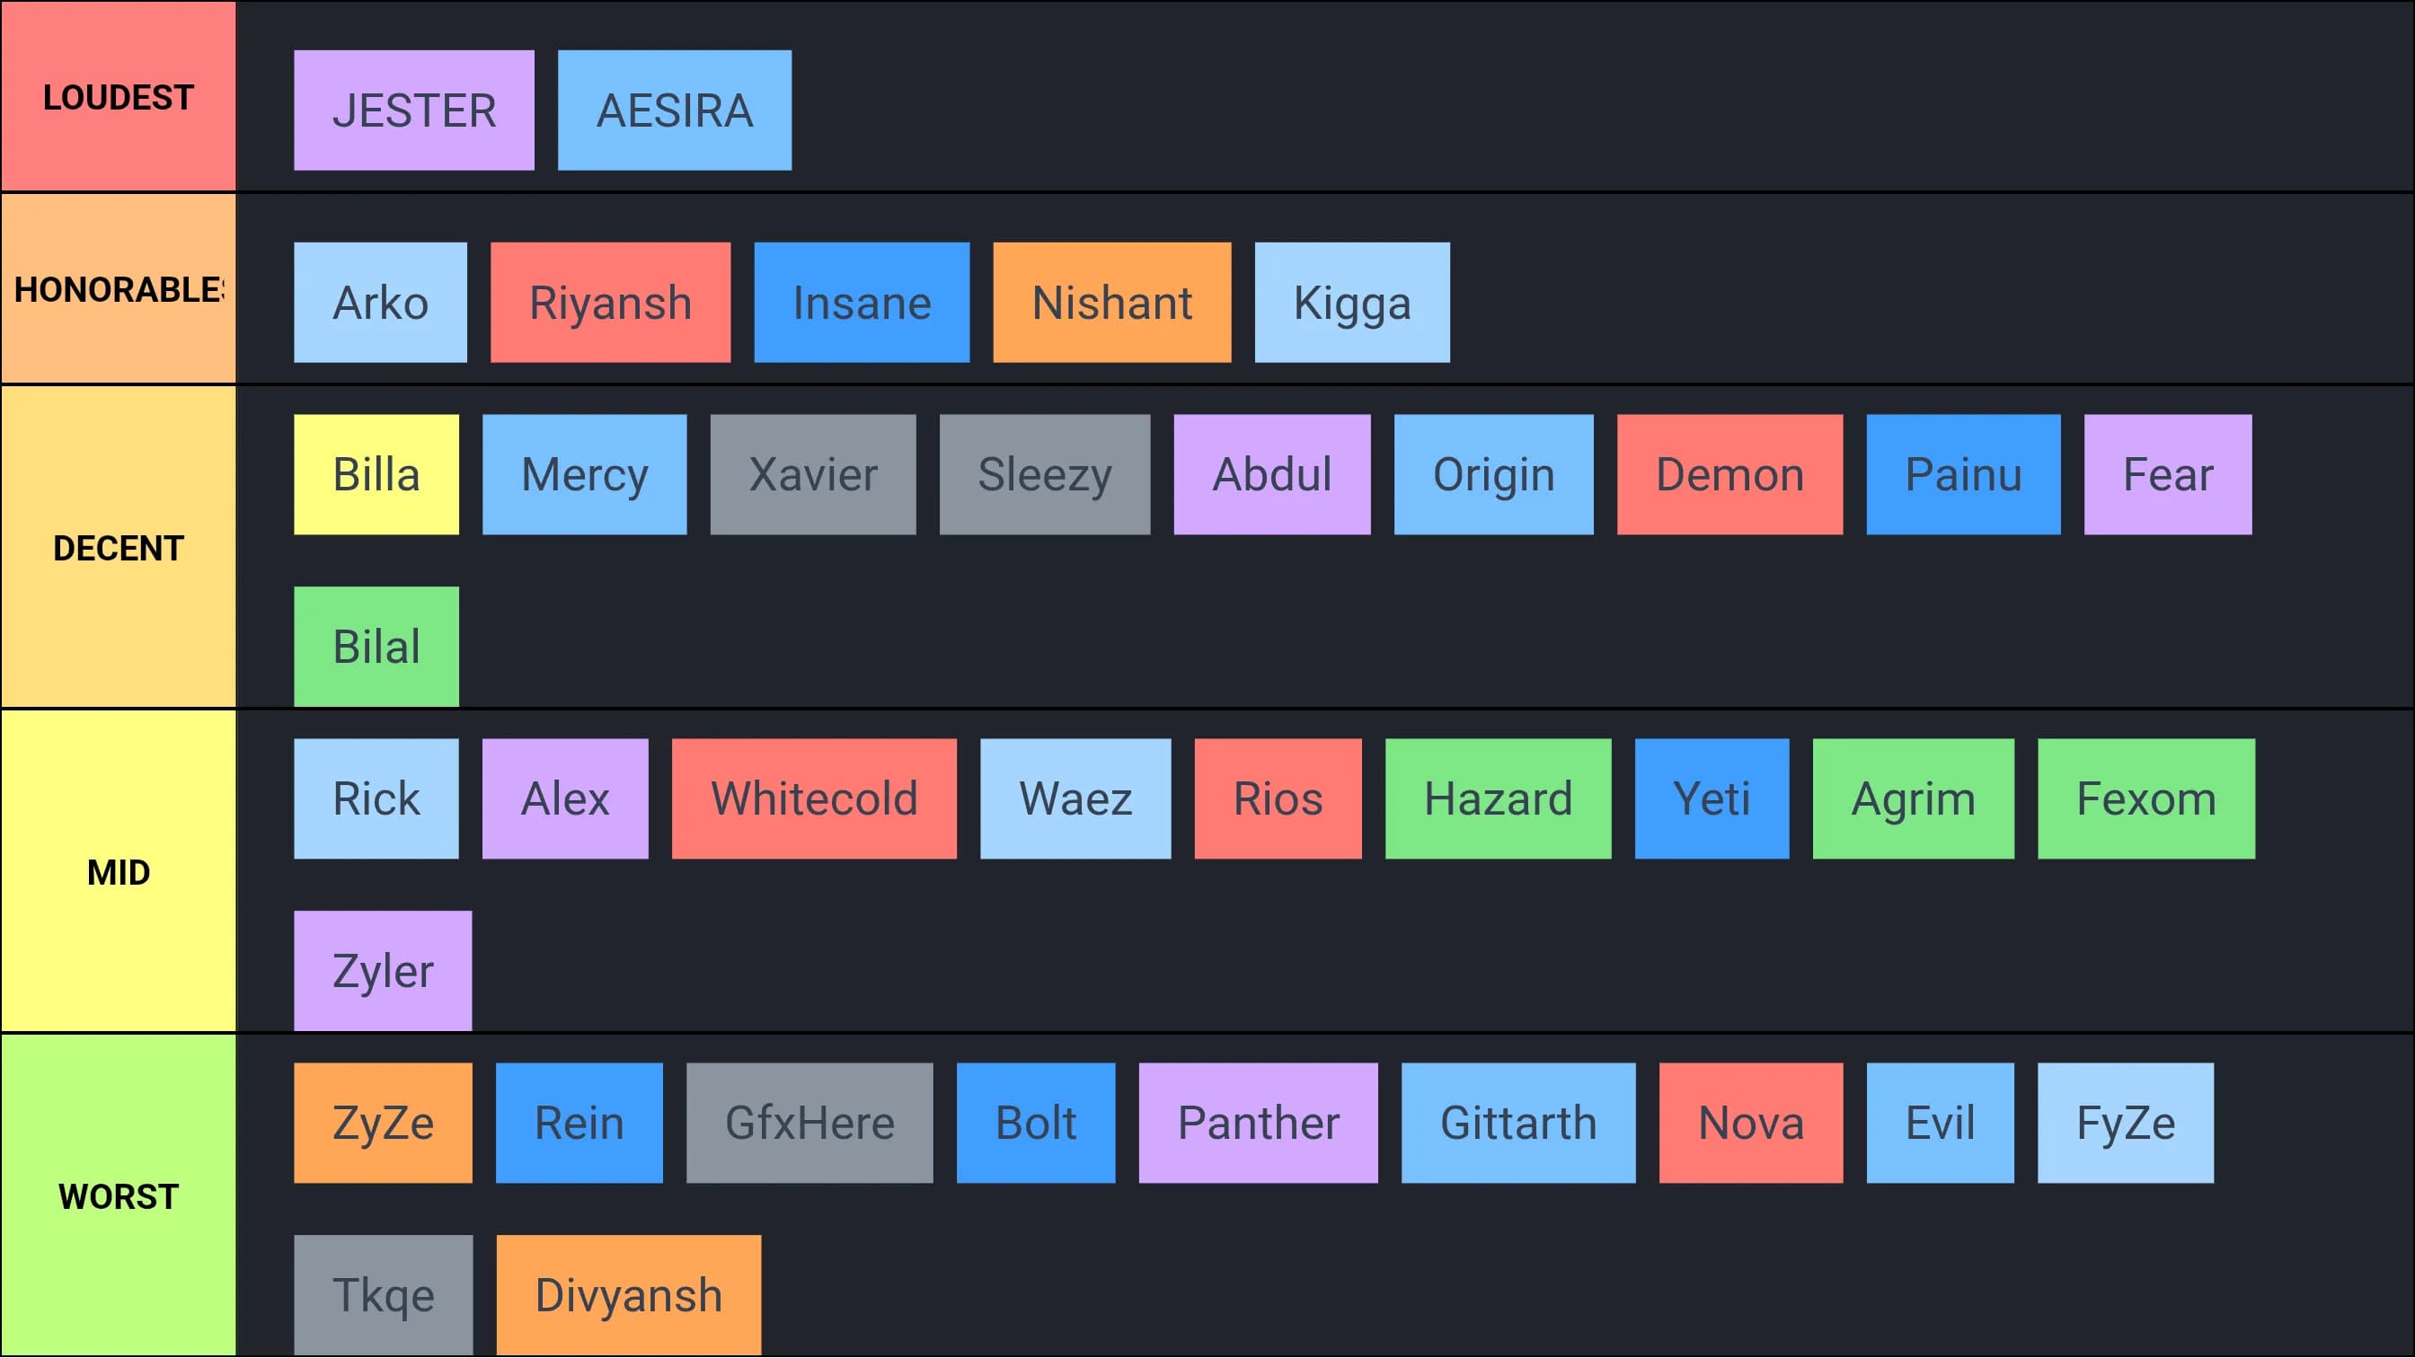Select the orange Nishant tile
The height and width of the screenshot is (1358, 2415).
[1112, 303]
